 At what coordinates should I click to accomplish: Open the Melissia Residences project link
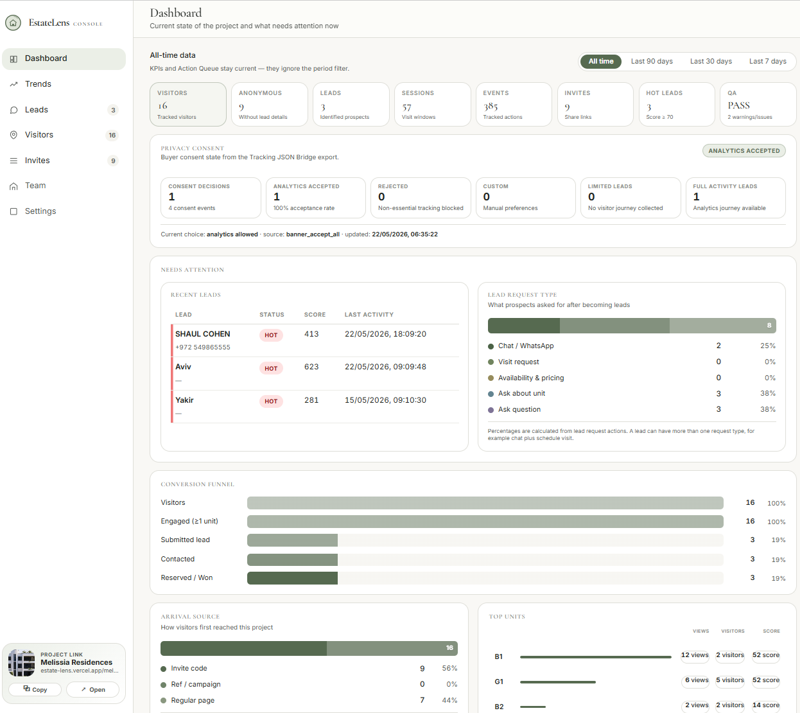[92, 689]
